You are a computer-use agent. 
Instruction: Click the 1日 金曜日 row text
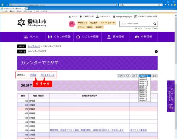[30, 101]
